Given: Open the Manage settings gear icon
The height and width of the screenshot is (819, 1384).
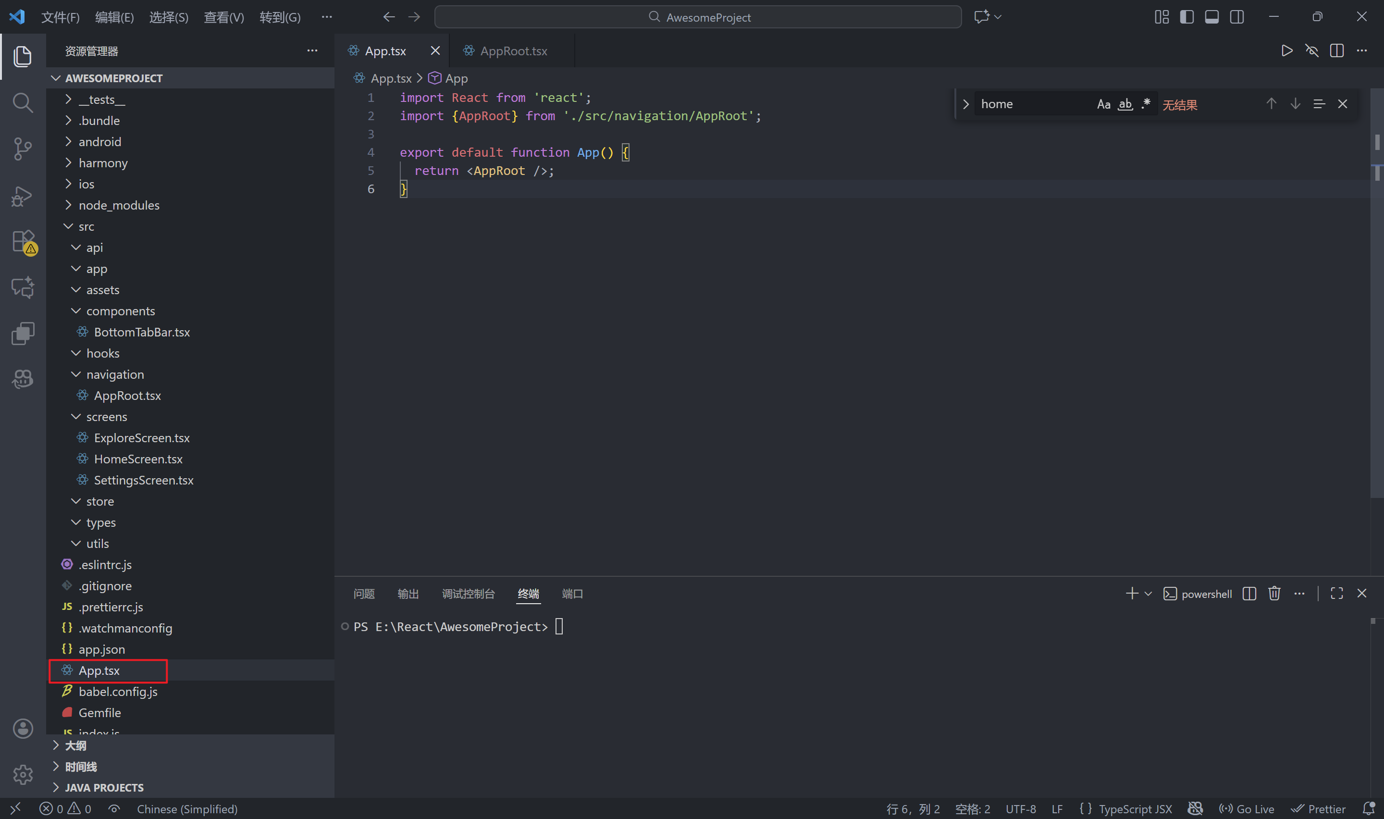Looking at the screenshot, I should pos(23,774).
